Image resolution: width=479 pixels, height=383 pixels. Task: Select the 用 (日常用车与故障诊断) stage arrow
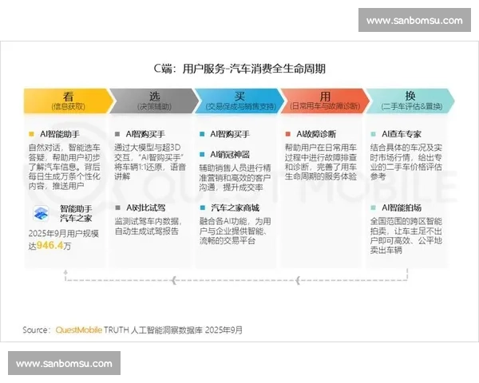coord(325,101)
